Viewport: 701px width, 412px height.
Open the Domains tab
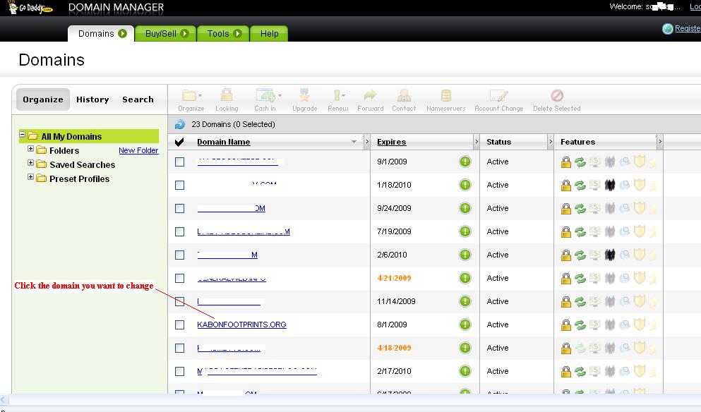click(x=101, y=34)
